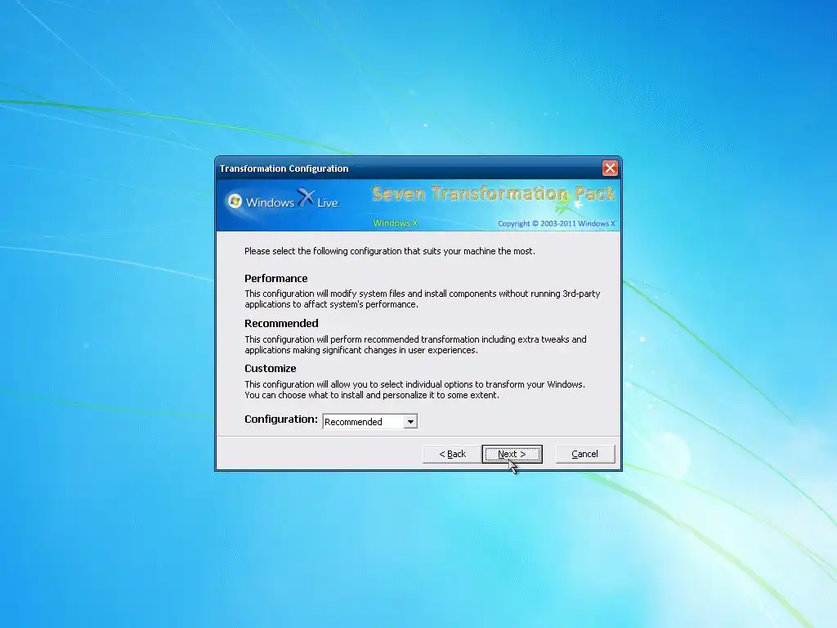Click the Recommended section heading

(281, 323)
